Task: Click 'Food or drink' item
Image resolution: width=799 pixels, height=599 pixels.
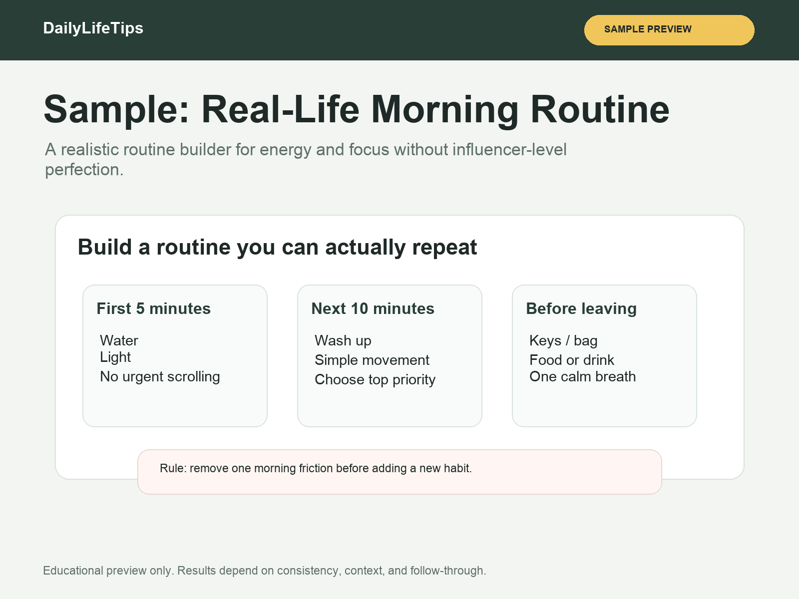Action: pos(572,360)
